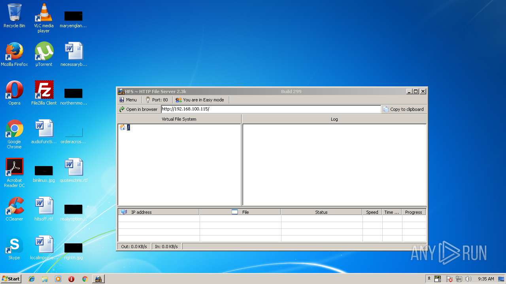The image size is (506, 284).
Task: Open Opera from the taskbar
Action: click(71, 279)
